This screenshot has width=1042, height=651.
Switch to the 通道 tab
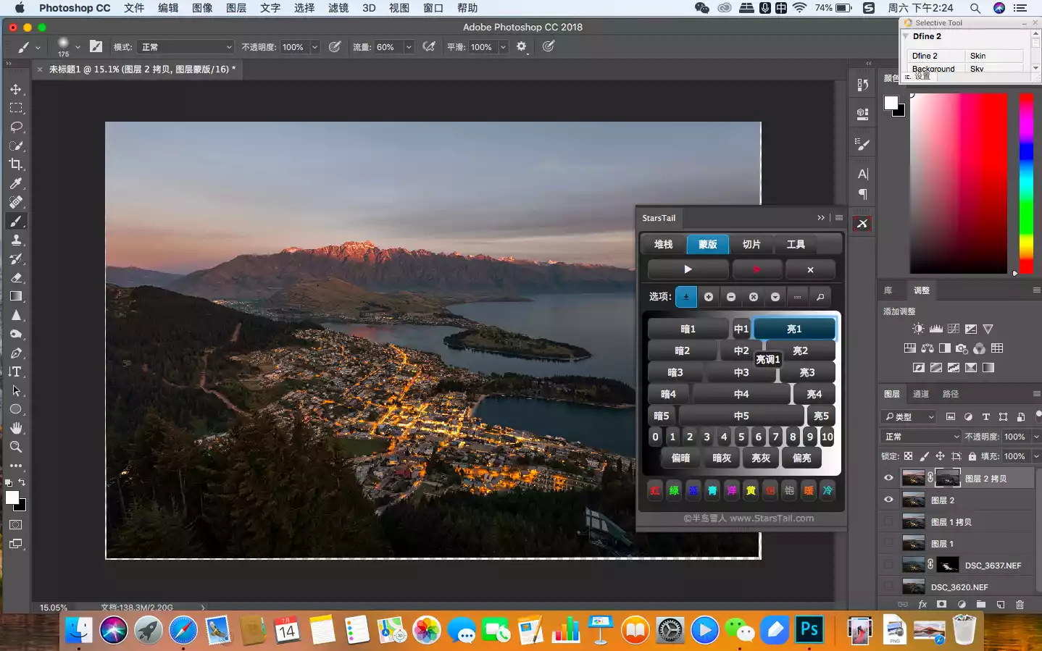point(920,394)
